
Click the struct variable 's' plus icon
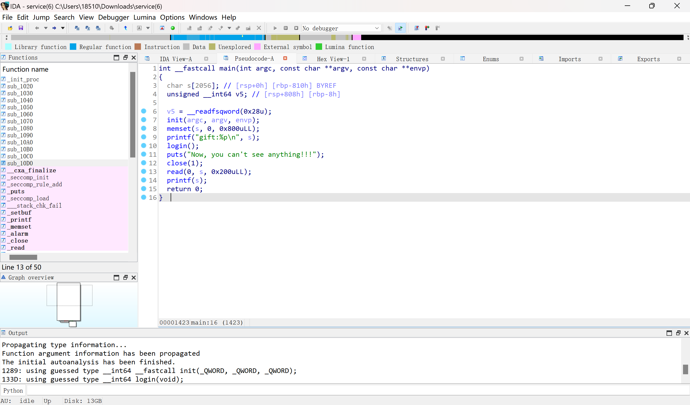[x=221, y=28]
